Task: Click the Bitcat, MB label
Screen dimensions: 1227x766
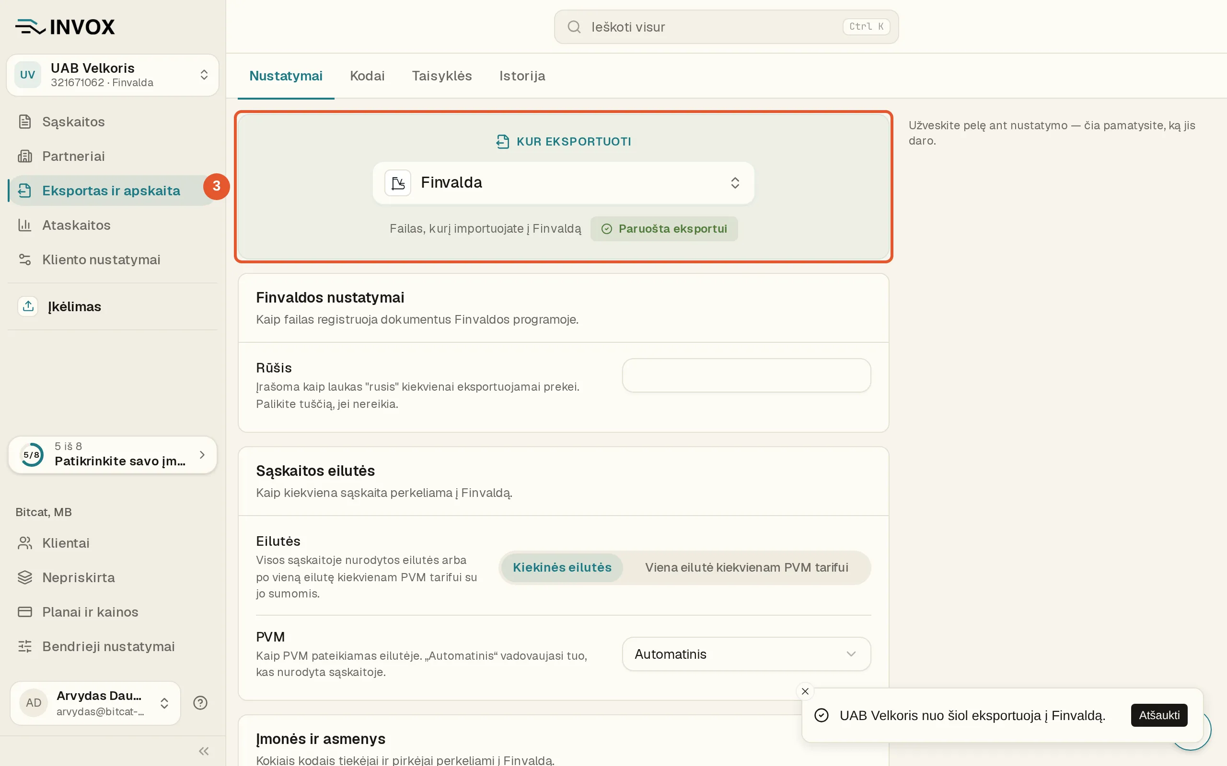Action: tap(44, 512)
